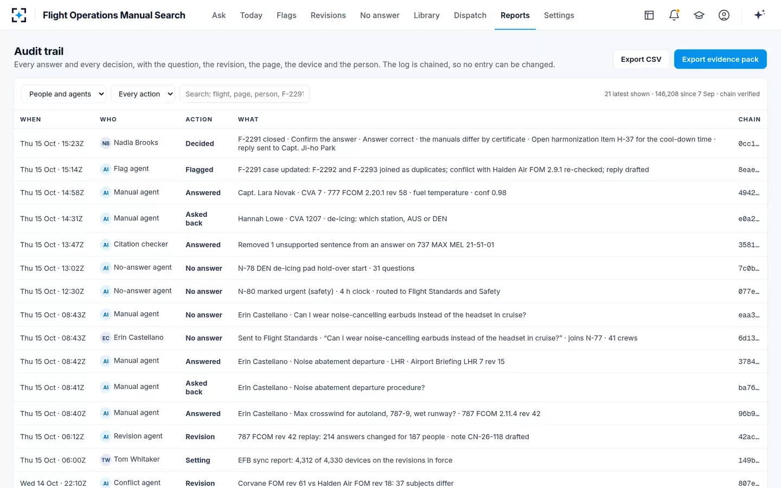The image size is (781, 488).
Task: Click the CHAIN column header
Action: pyautogui.click(x=749, y=119)
